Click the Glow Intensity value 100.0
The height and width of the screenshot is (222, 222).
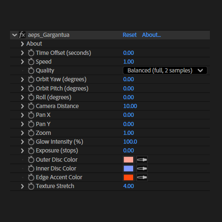pos(130,142)
